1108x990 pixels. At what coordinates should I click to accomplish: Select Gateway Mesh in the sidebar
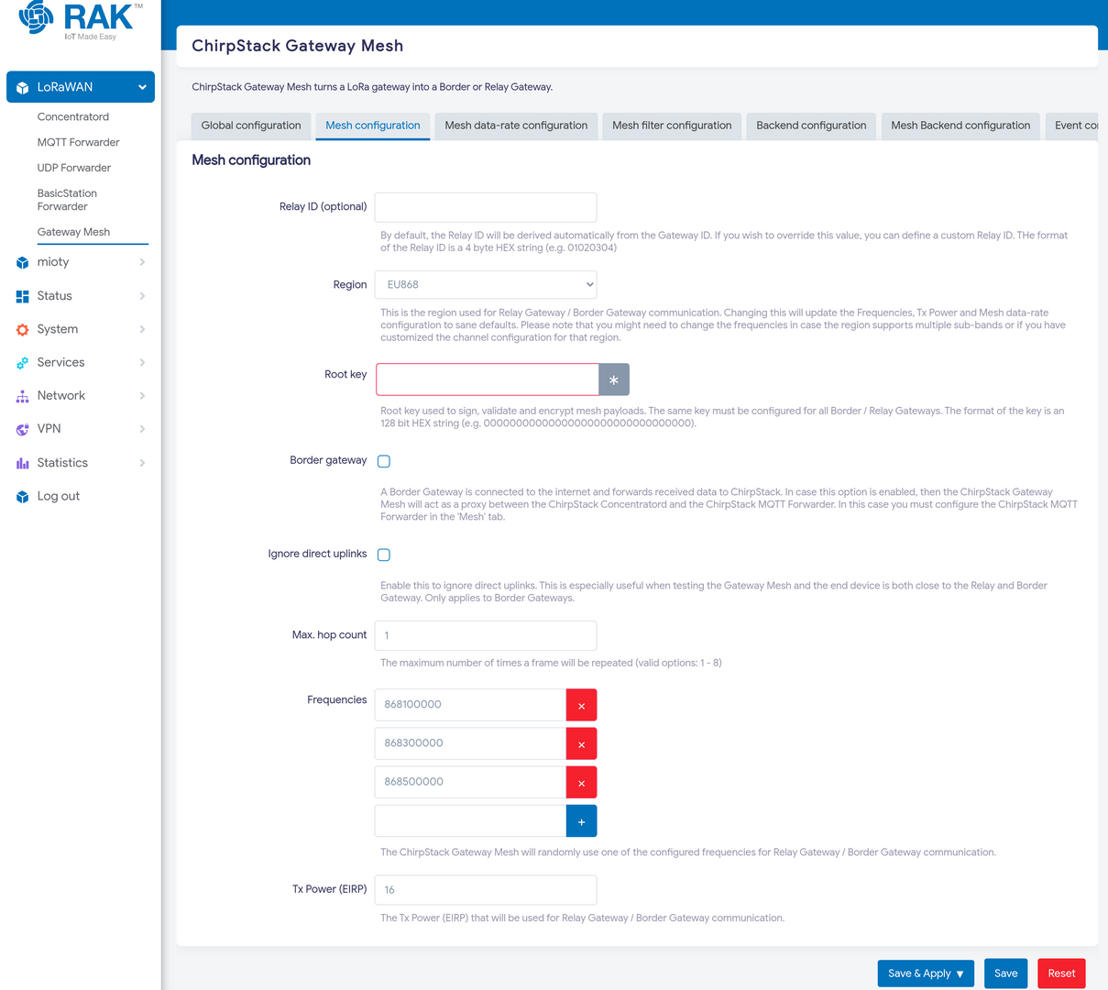pyautogui.click(x=73, y=232)
